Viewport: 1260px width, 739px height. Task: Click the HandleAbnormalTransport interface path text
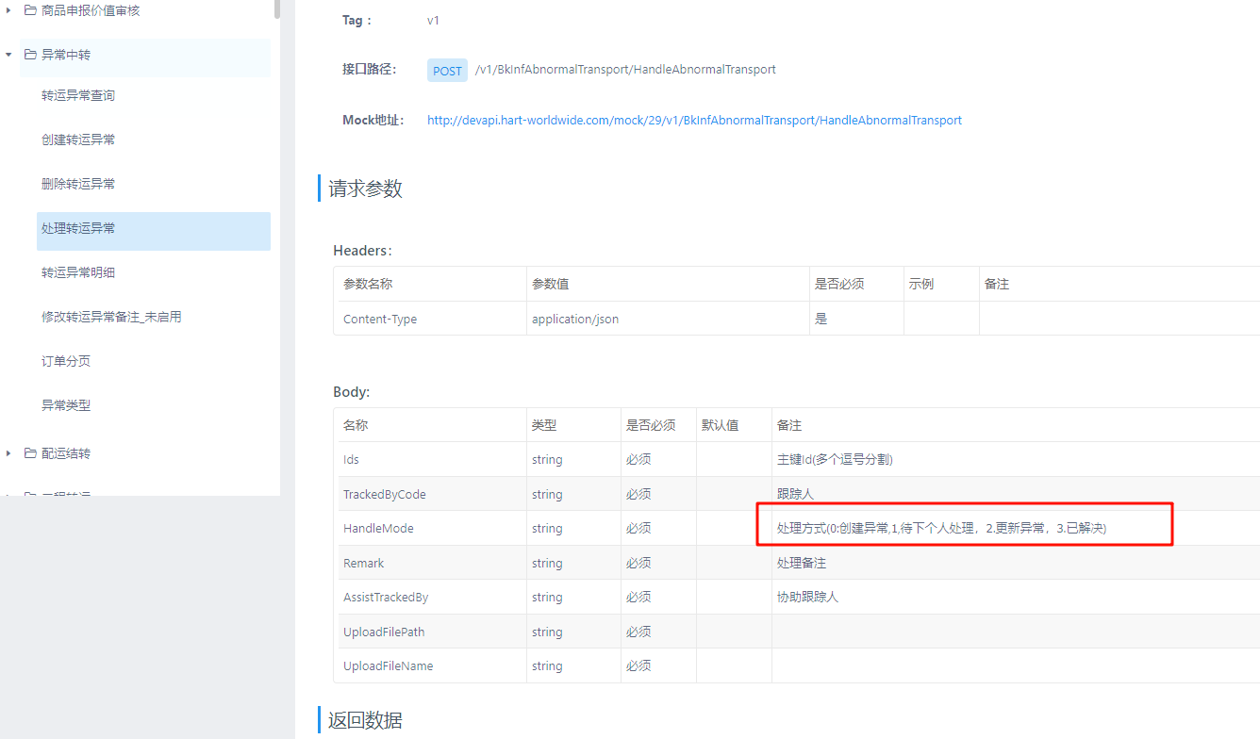[625, 70]
